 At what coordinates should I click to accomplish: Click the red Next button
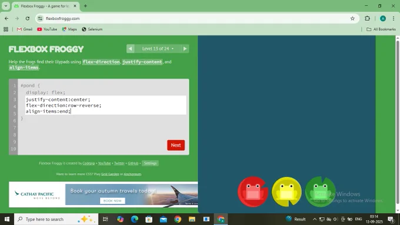(176, 145)
